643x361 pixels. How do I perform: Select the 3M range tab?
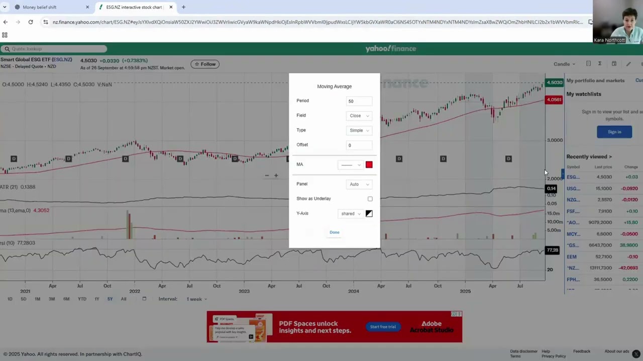pyautogui.click(x=52, y=299)
